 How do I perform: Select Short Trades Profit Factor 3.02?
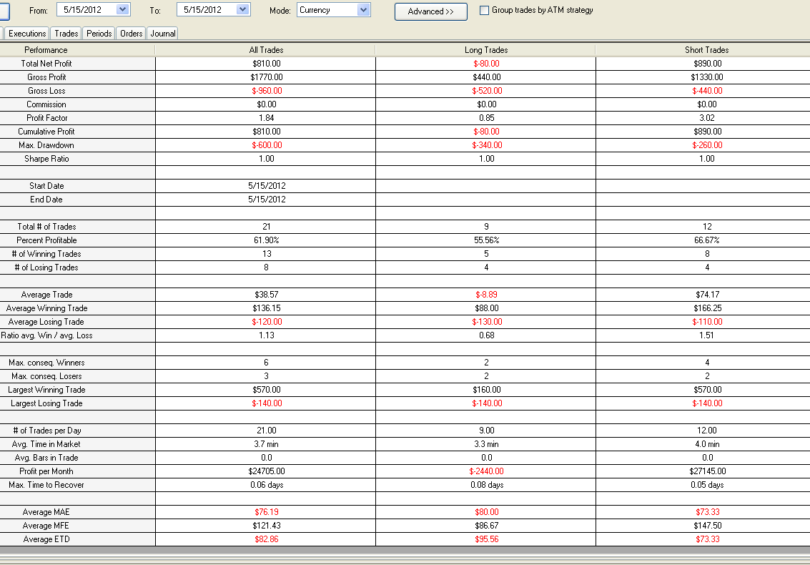pyautogui.click(x=707, y=118)
